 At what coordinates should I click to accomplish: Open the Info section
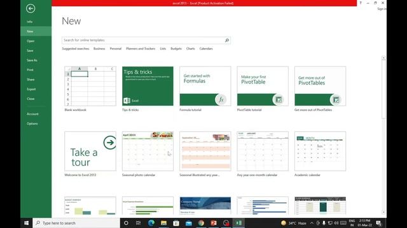(30, 22)
